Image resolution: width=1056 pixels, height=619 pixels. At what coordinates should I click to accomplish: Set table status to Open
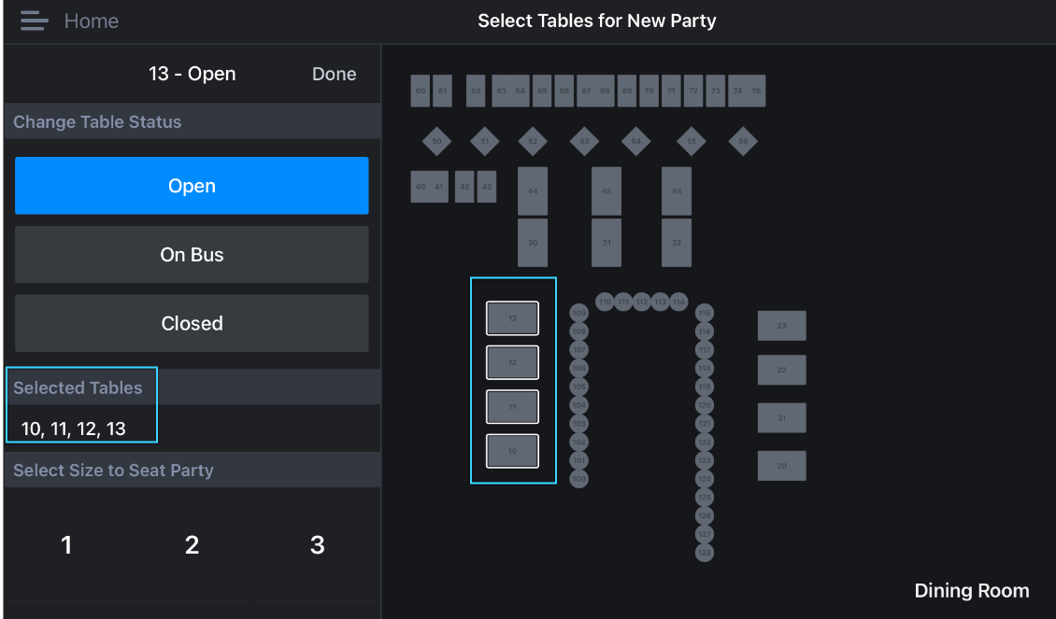pyautogui.click(x=192, y=186)
